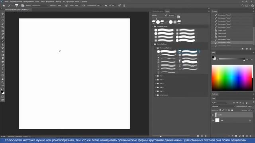Click the white Фон layer thumbnail

(x=217, y=120)
